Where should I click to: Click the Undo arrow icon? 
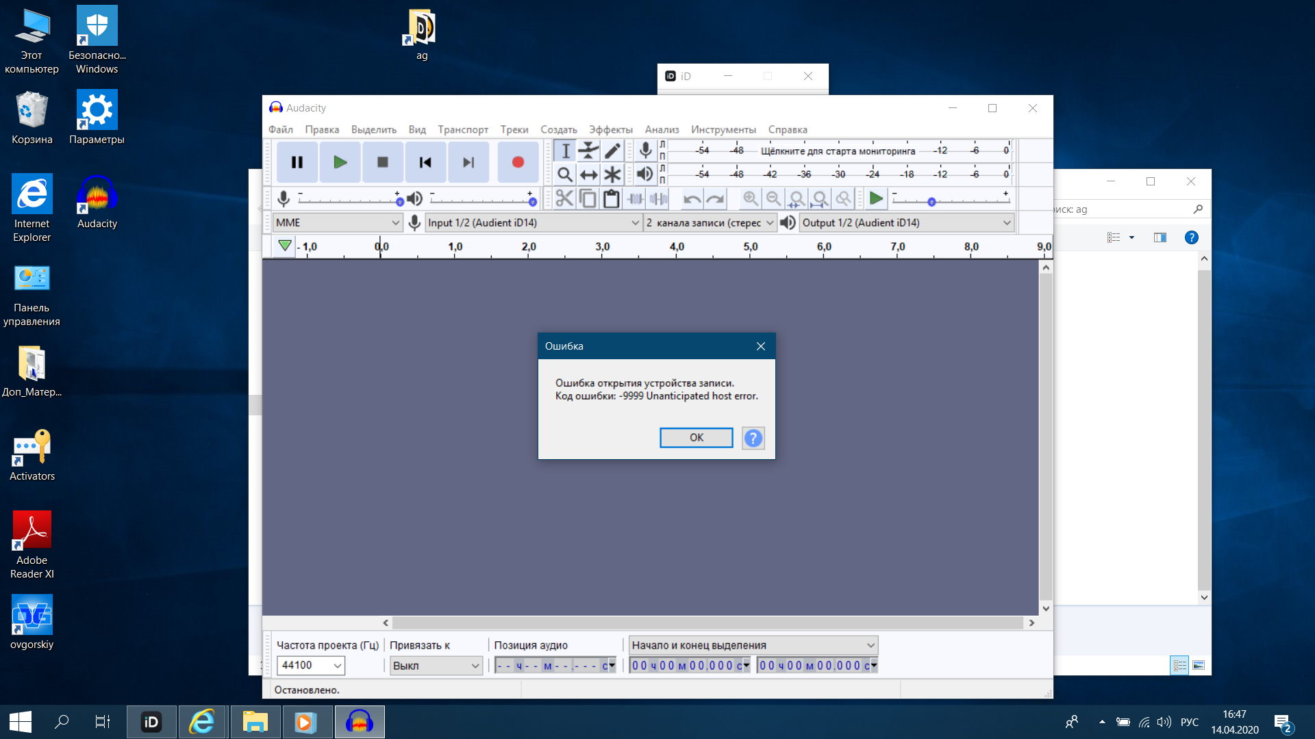pyautogui.click(x=692, y=199)
